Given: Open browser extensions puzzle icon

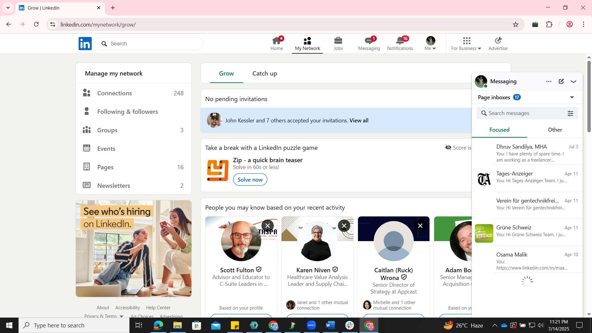Looking at the screenshot, I should (x=549, y=24).
